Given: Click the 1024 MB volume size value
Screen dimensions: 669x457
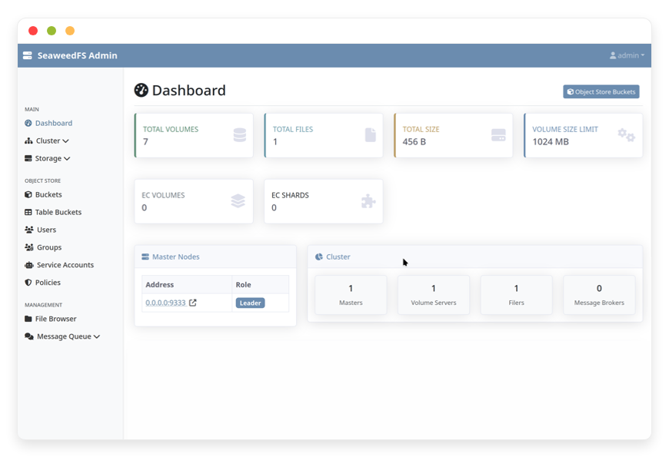Looking at the screenshot, I should pyautogui.click(x=551, y=142).
